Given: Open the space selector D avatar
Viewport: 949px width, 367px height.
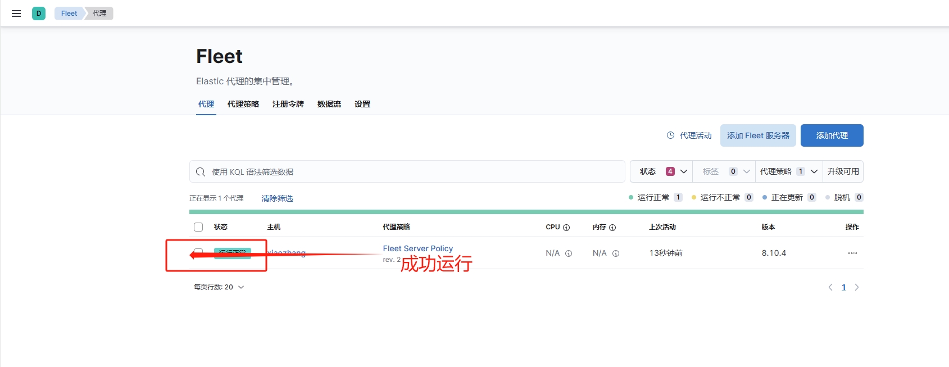Looking at the screenshot, I should click(39, 13).
